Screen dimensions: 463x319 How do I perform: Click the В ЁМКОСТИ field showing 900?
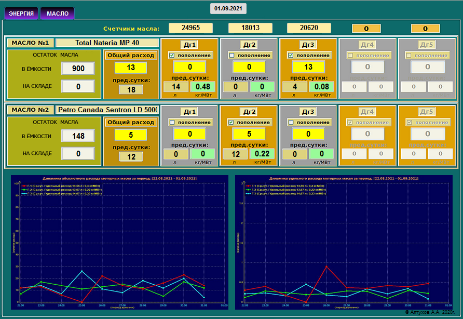click(78, 69)
